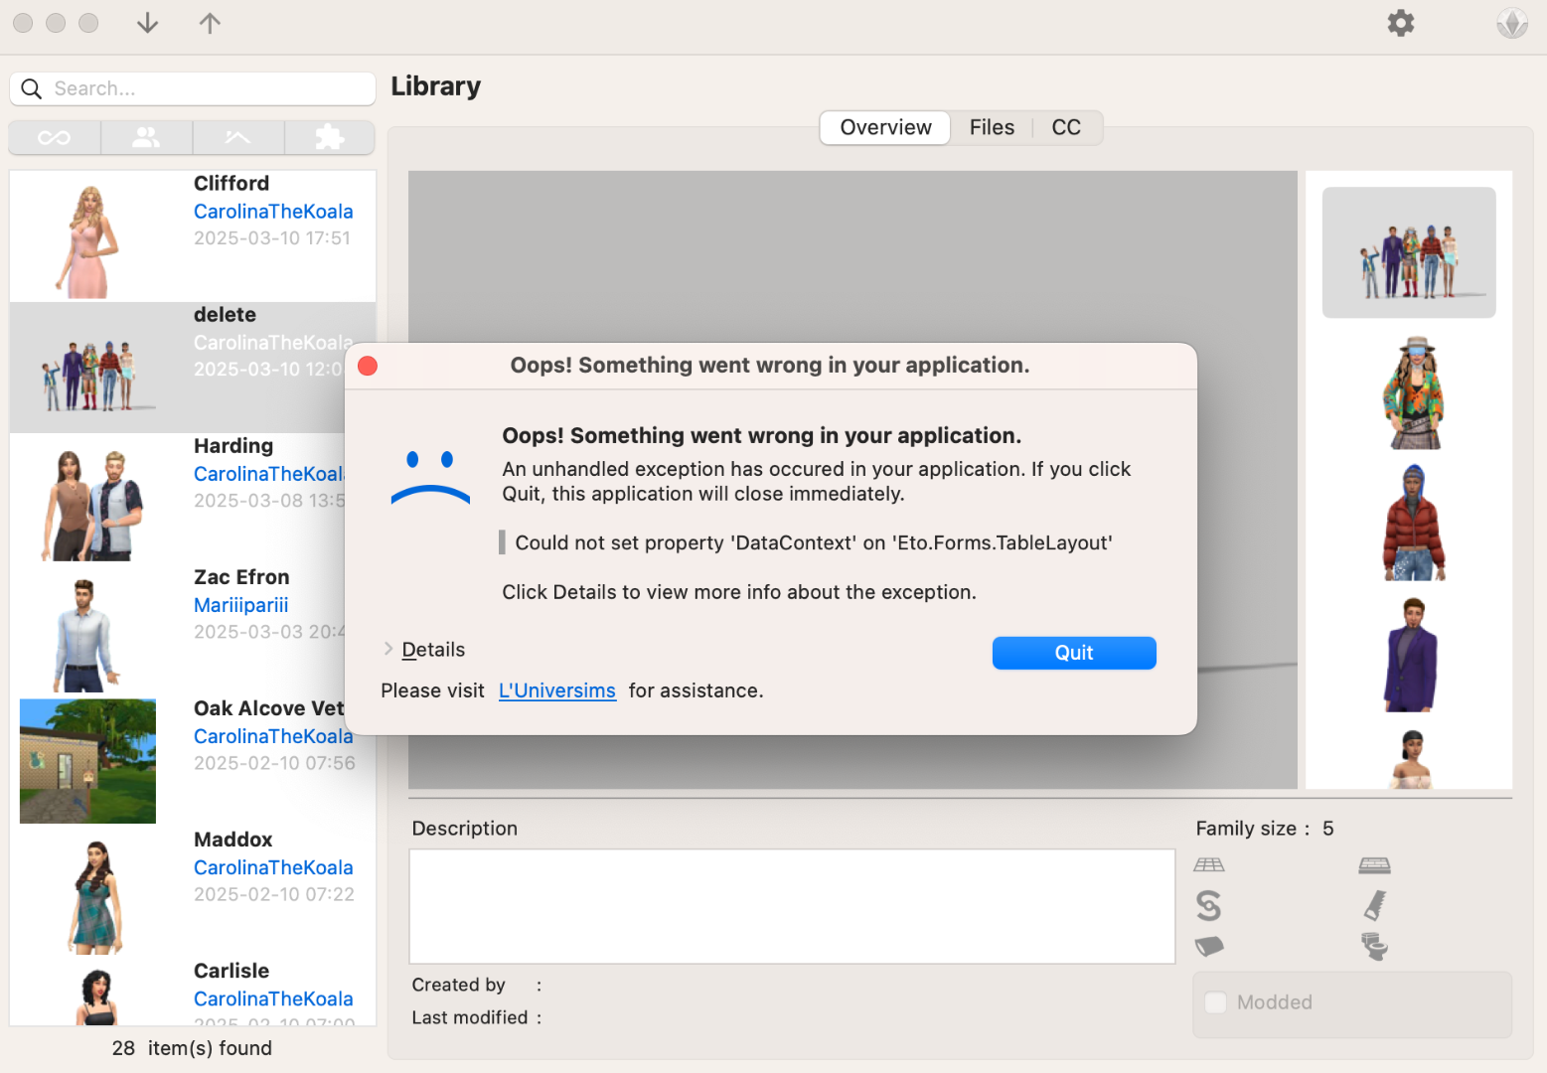The height and width of the screenshot is (1073, 1547).
Task: Select the puzzle piece filter icon
Action: (x=329, y=138)
